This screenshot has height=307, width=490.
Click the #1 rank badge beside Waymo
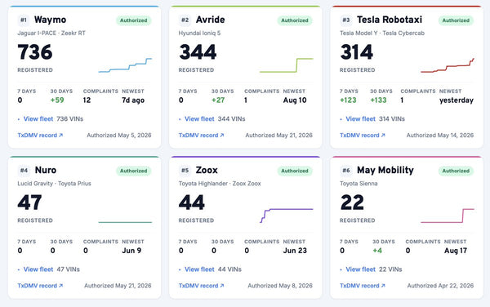(24, 20)
